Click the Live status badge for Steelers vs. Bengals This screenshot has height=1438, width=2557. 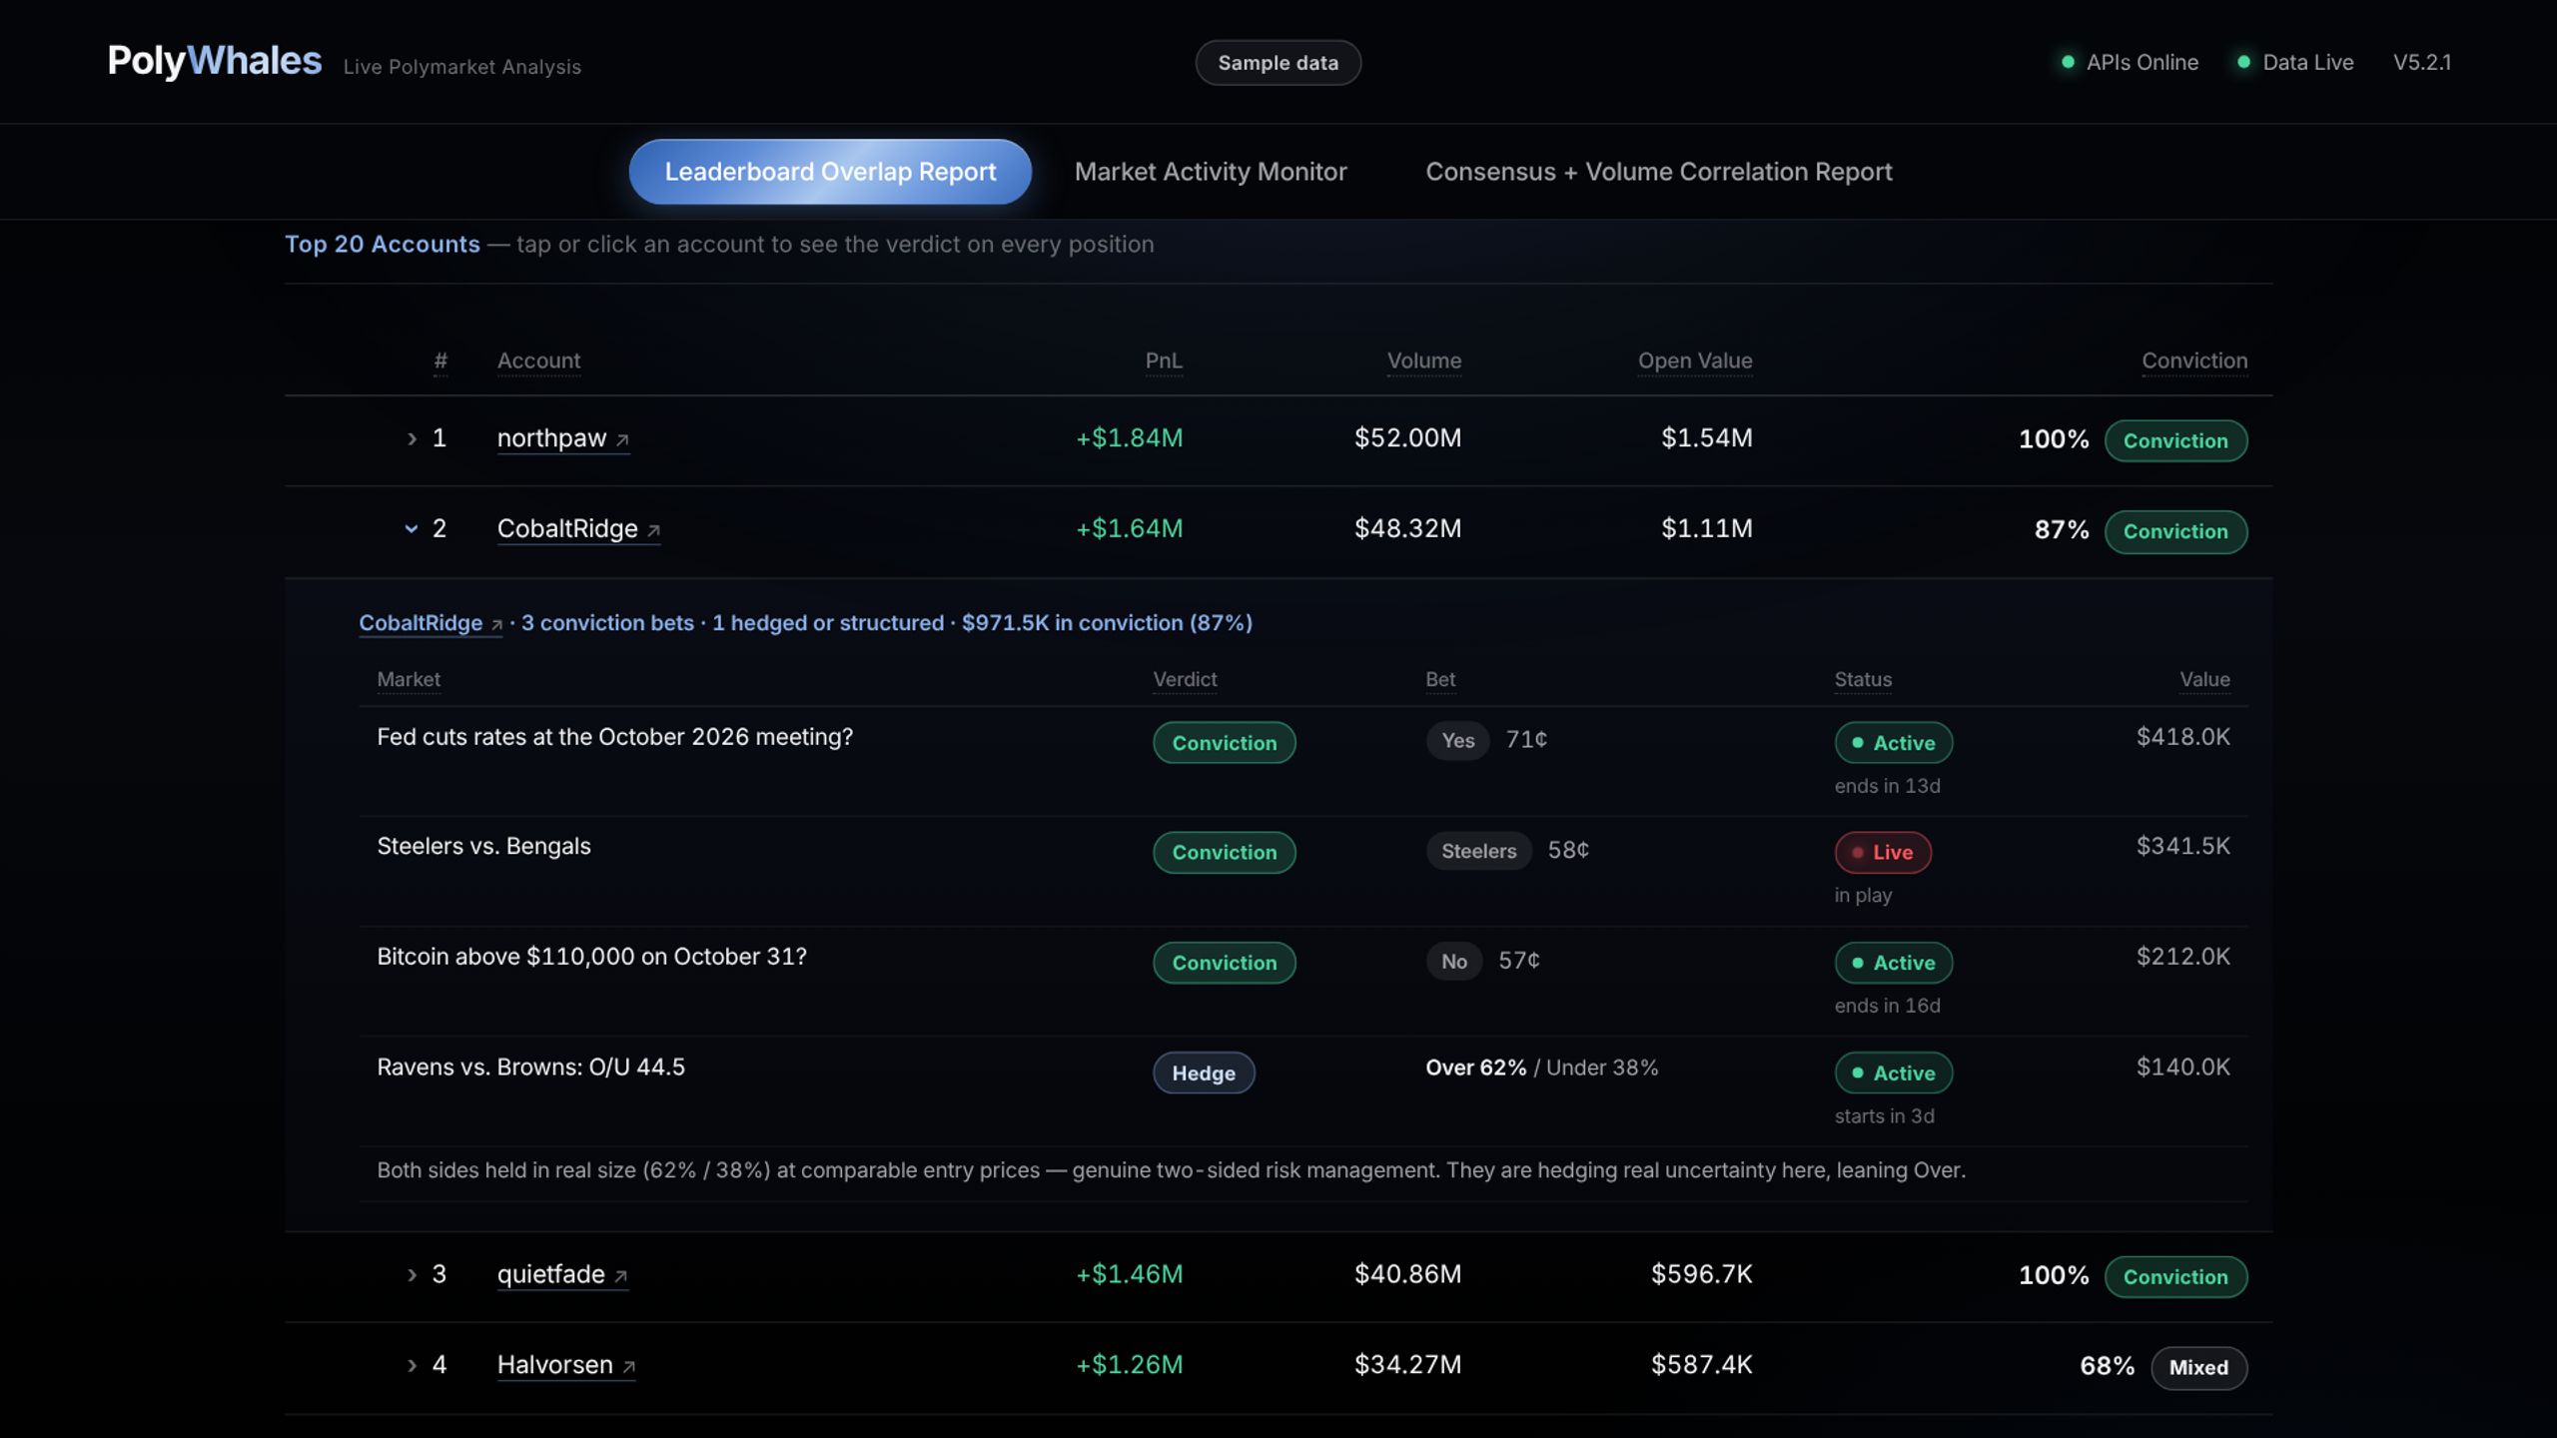[x=1883, y=853]
